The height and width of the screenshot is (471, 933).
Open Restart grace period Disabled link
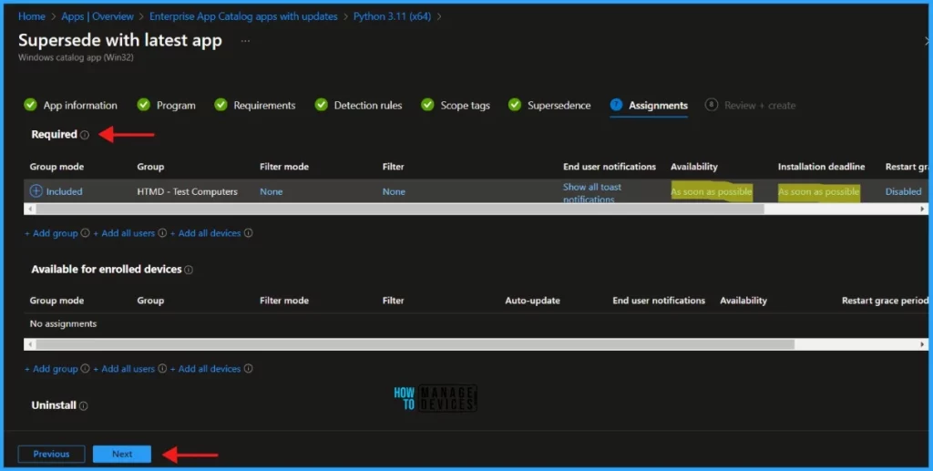tap(903, 191)
